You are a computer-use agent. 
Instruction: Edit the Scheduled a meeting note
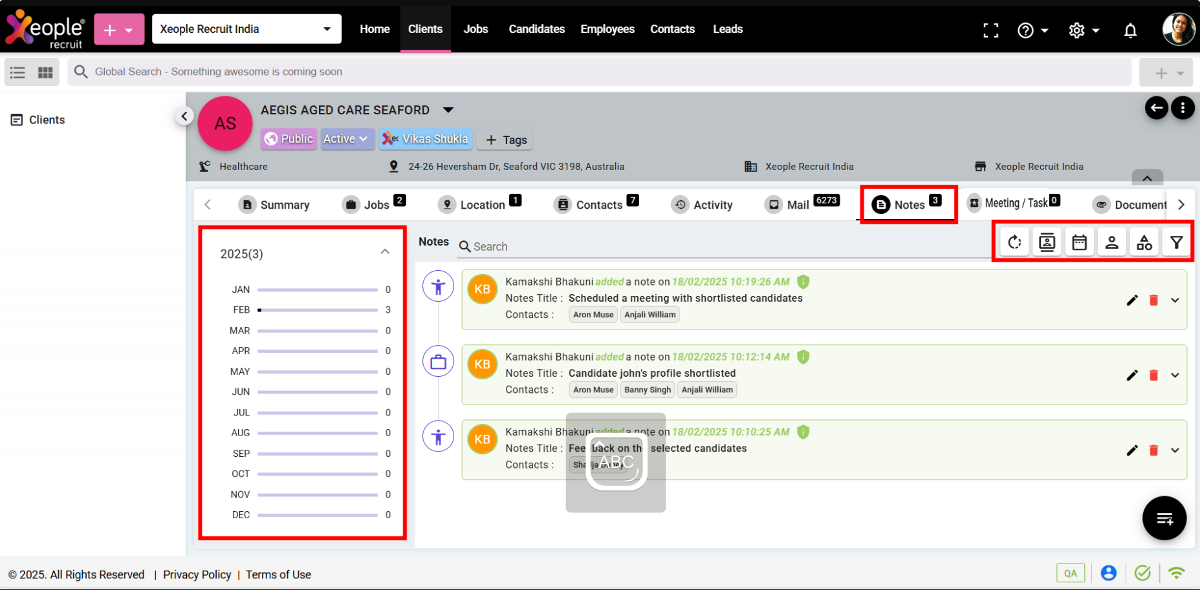click(1131, 300)
